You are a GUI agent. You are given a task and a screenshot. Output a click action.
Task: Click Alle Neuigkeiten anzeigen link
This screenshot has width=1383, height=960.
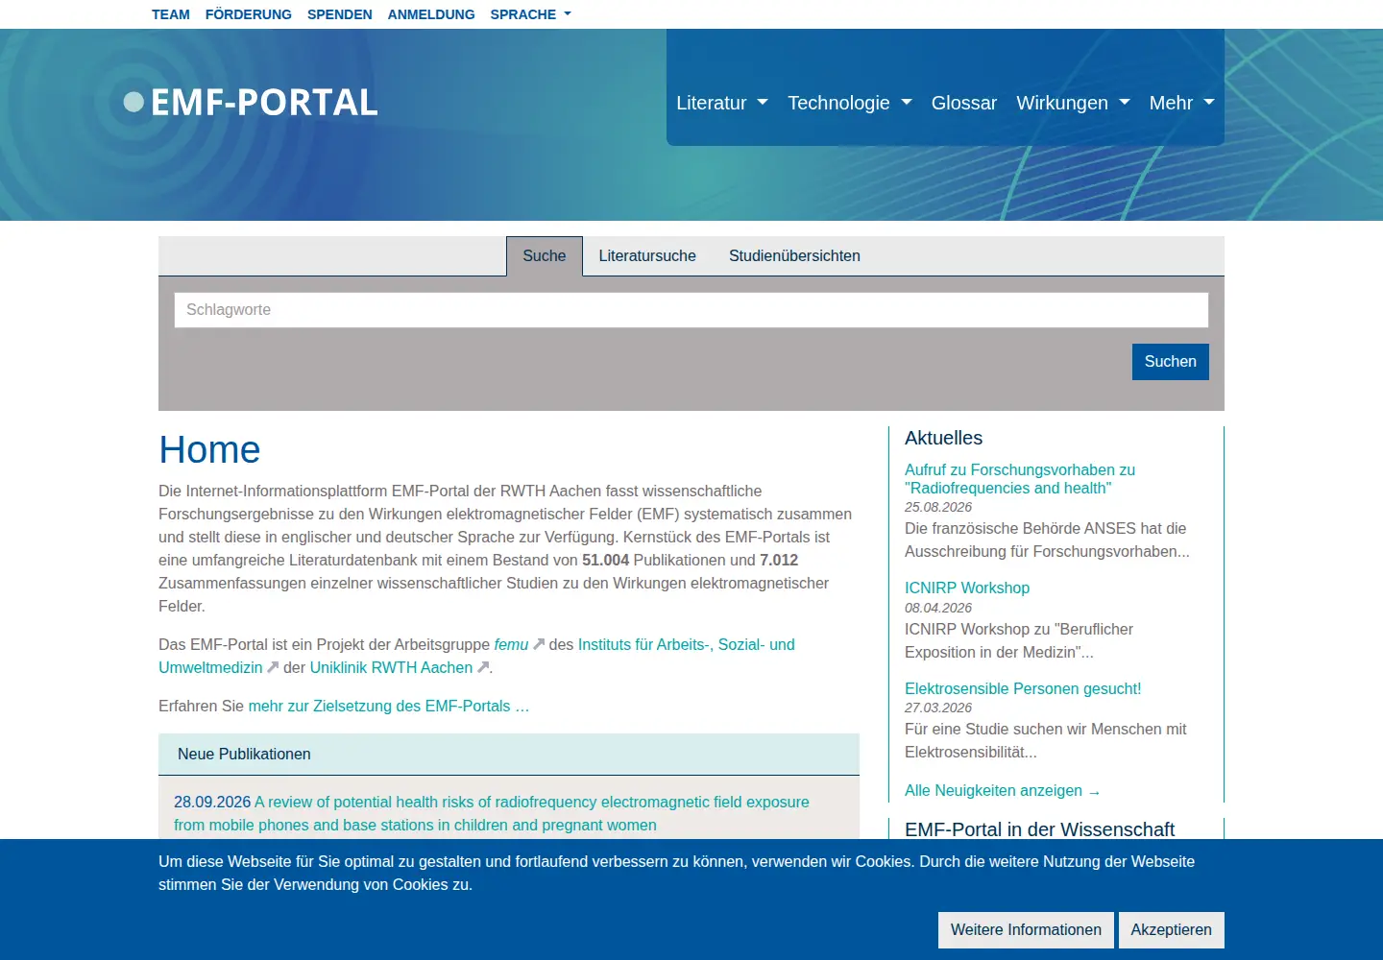(1003, 791)
